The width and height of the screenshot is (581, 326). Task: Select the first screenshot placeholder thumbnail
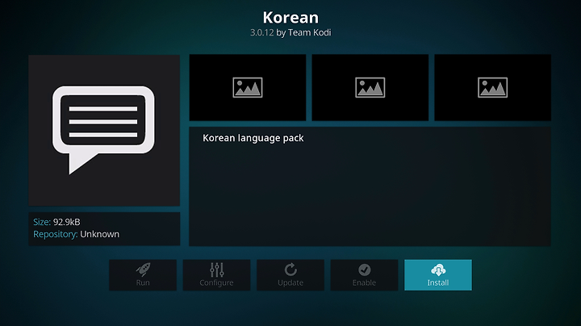(x=248, y=87)
